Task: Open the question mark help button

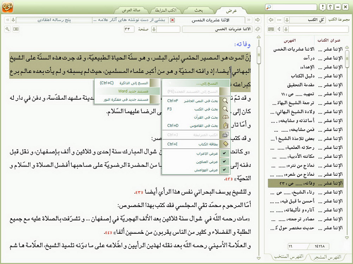Action: coord(330,7)
